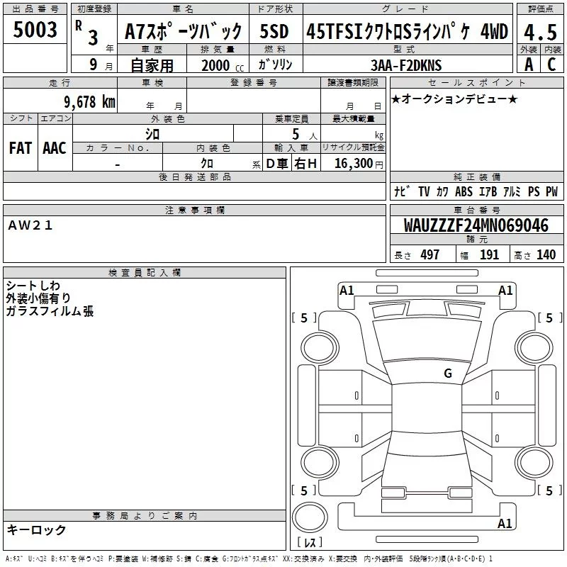The width and height of the screenshot is (567, 567).
Task: Click the A1 mark on rear bumper
Action: point(505,523)
